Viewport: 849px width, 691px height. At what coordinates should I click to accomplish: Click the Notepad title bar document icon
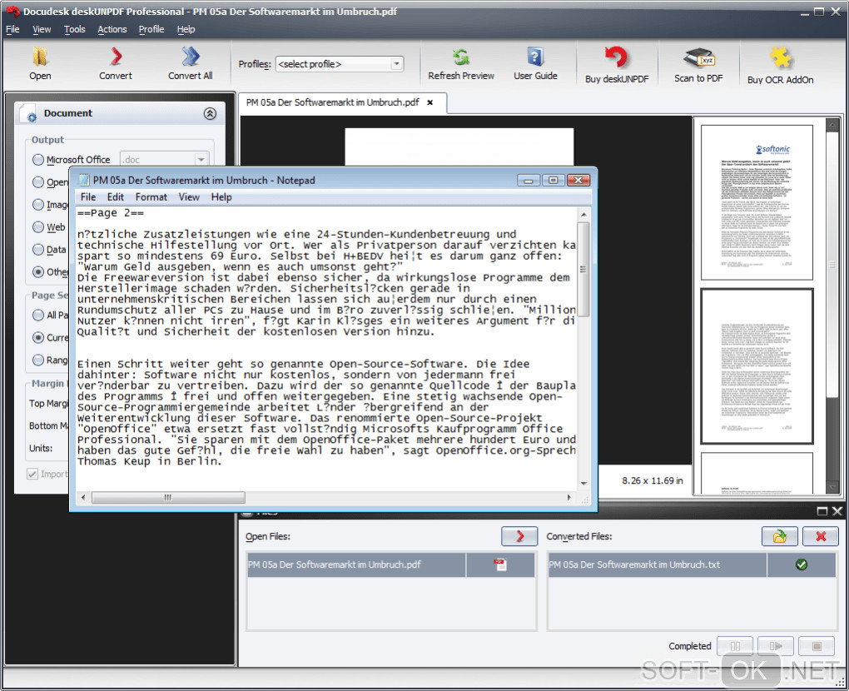(84, 180)
